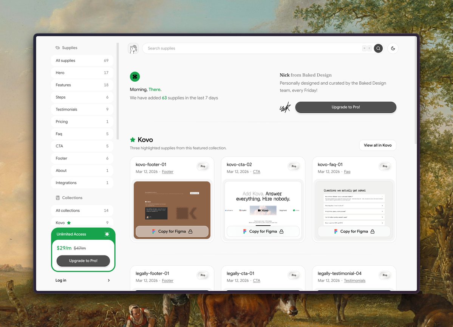Click the green 63 supplies count text
Image resolution: width=453 pixels, height=327 pixels.
pyautogui.click(x=164, y=98)
